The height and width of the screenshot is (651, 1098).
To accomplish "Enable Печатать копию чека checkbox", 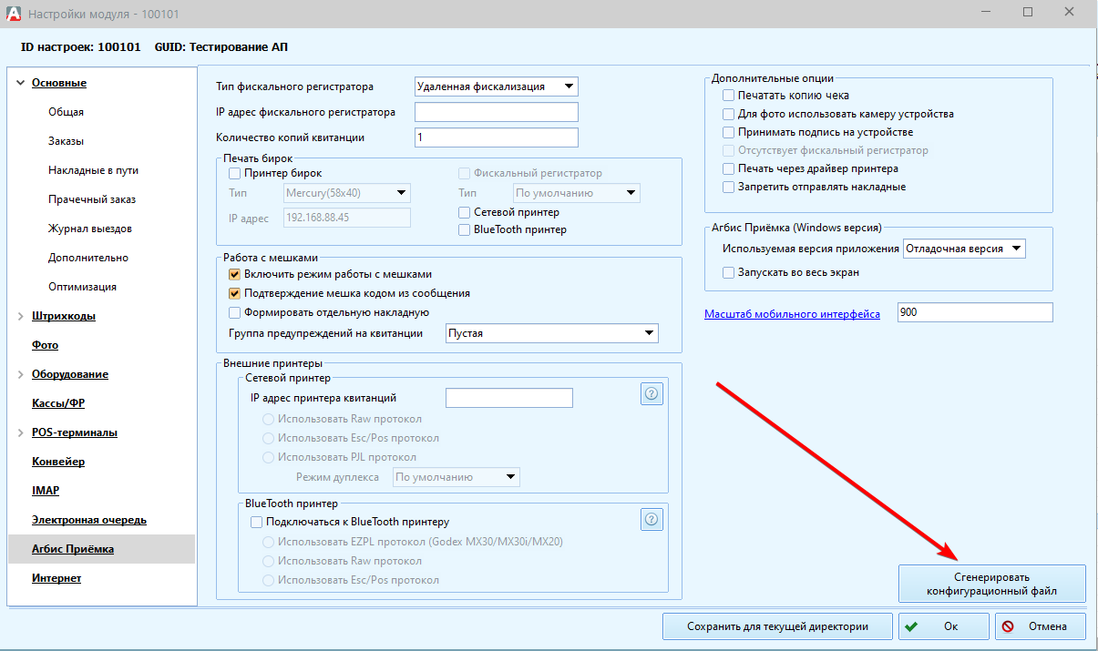I will click(728, 96).
